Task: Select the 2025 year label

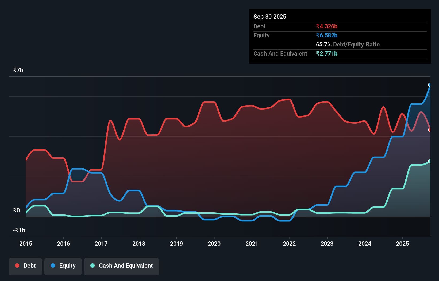Action: tap(403, 244)
